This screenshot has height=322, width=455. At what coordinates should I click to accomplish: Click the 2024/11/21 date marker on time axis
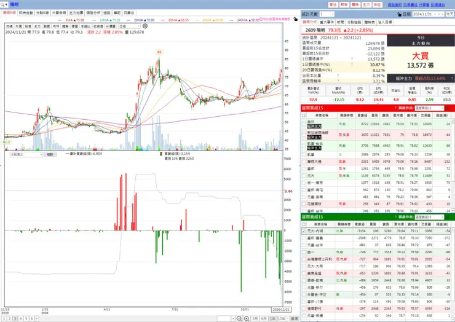point(281,310)
